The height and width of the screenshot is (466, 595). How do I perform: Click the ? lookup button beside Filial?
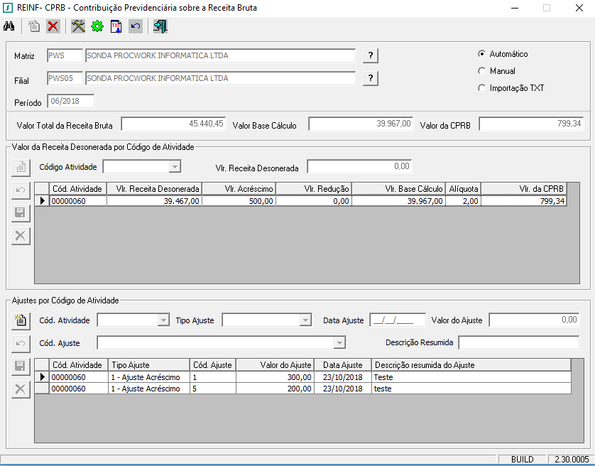click(370, 78)
